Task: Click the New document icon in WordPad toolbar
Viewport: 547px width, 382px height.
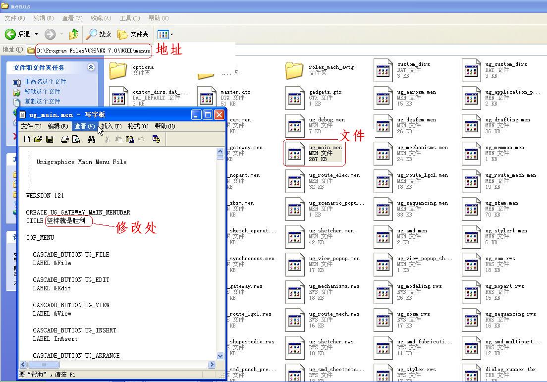Action: [x=27, y=139]
